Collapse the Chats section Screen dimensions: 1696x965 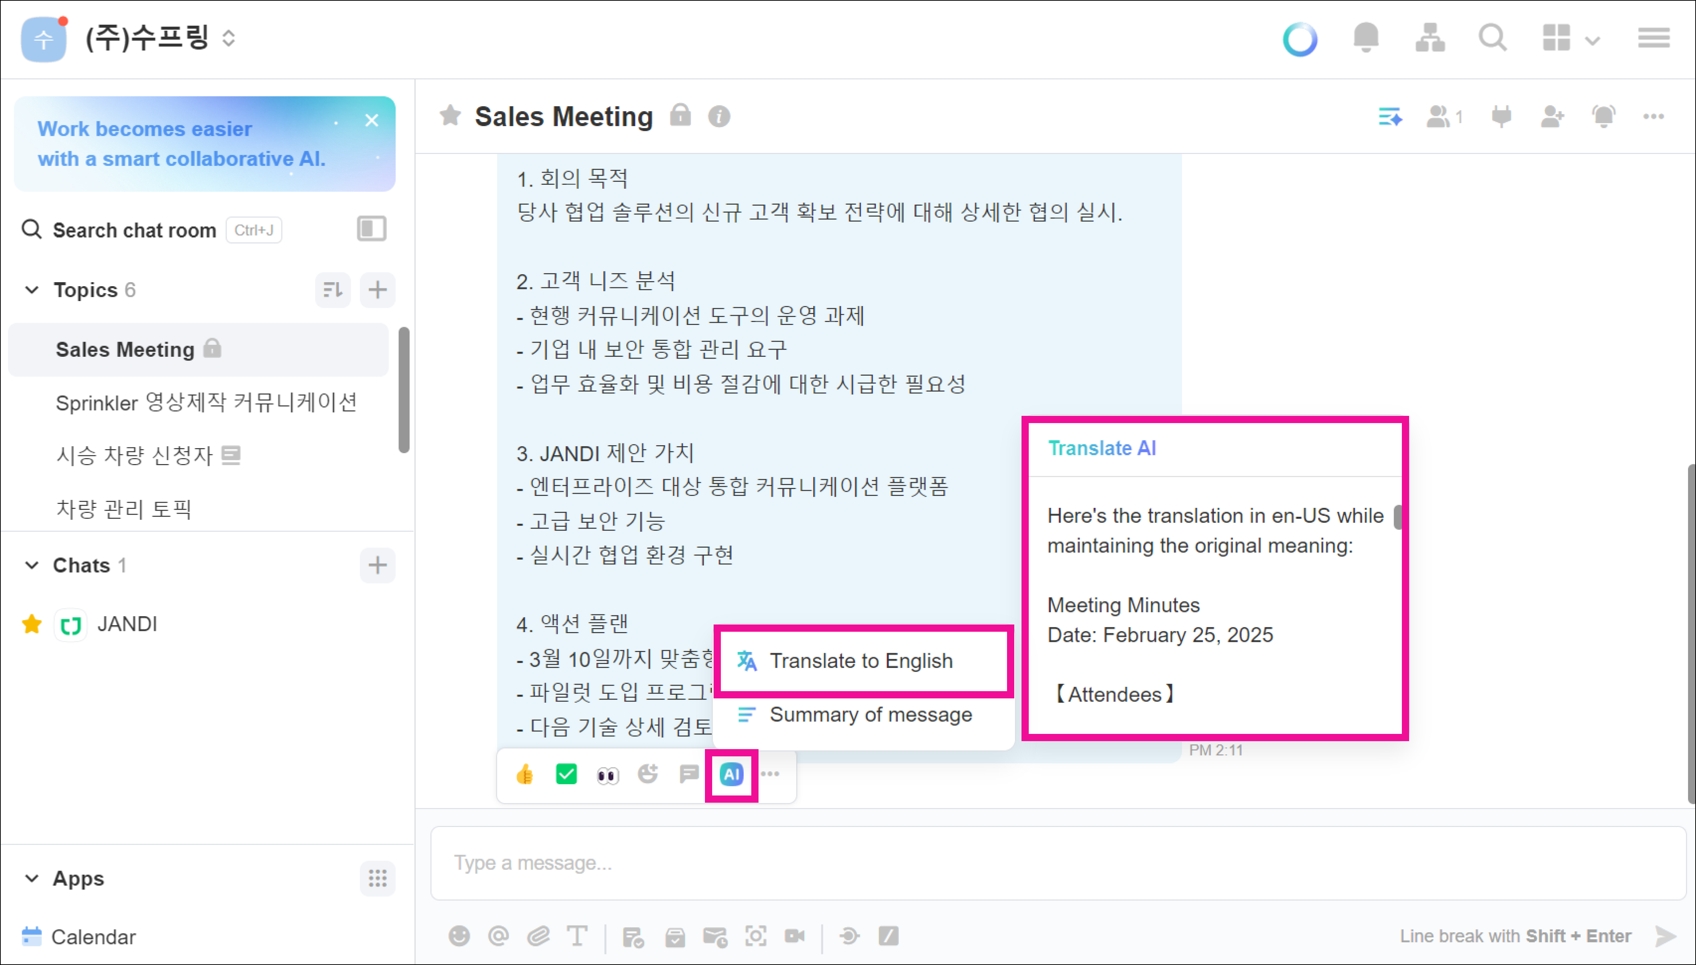pos(32,565)
